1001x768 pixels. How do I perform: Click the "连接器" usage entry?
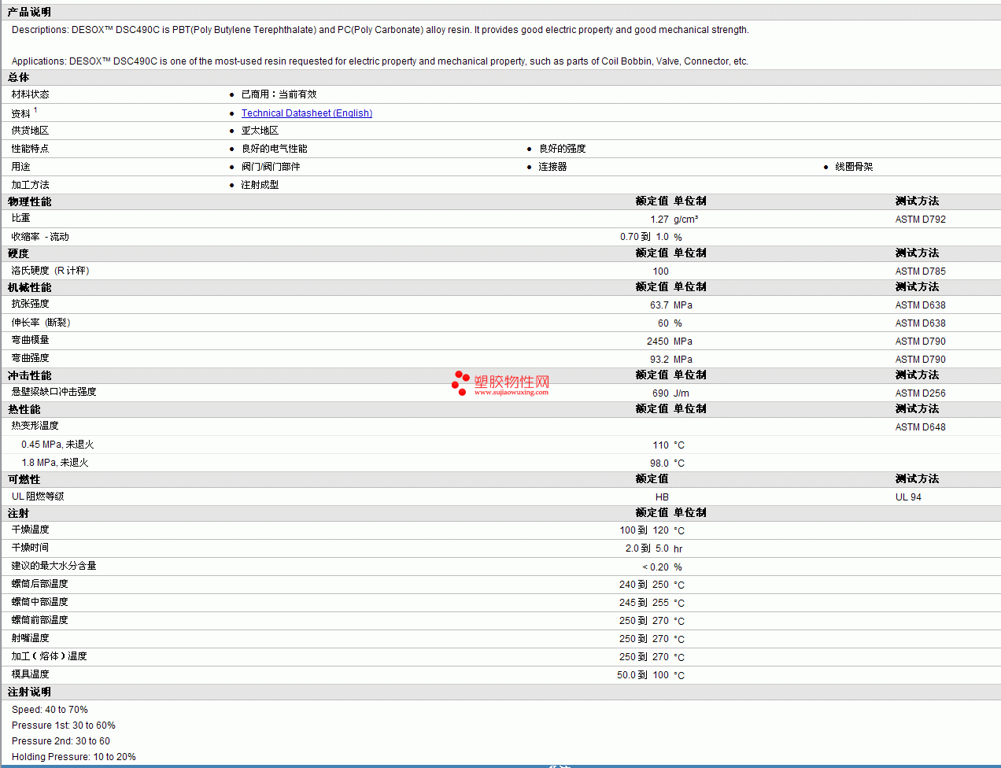pos(552,167)
